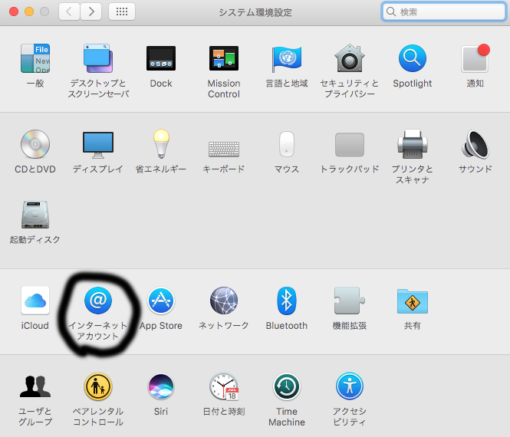The height and width of the screenshot is (437, 510).
Task: Open Printers & Scanners (プリンタとスキャナ) pane
Action: pos(413,145)
